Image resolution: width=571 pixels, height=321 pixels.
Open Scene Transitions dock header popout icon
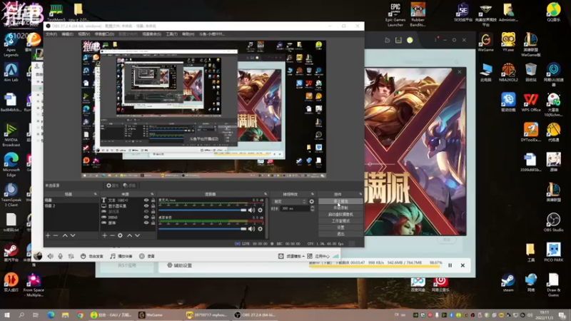313,194
